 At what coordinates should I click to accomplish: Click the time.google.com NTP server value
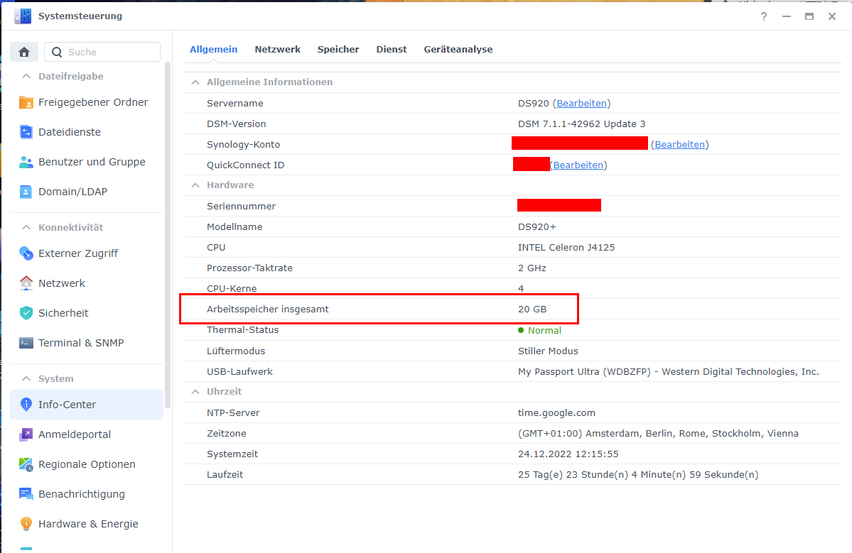[x=556, y=413]
